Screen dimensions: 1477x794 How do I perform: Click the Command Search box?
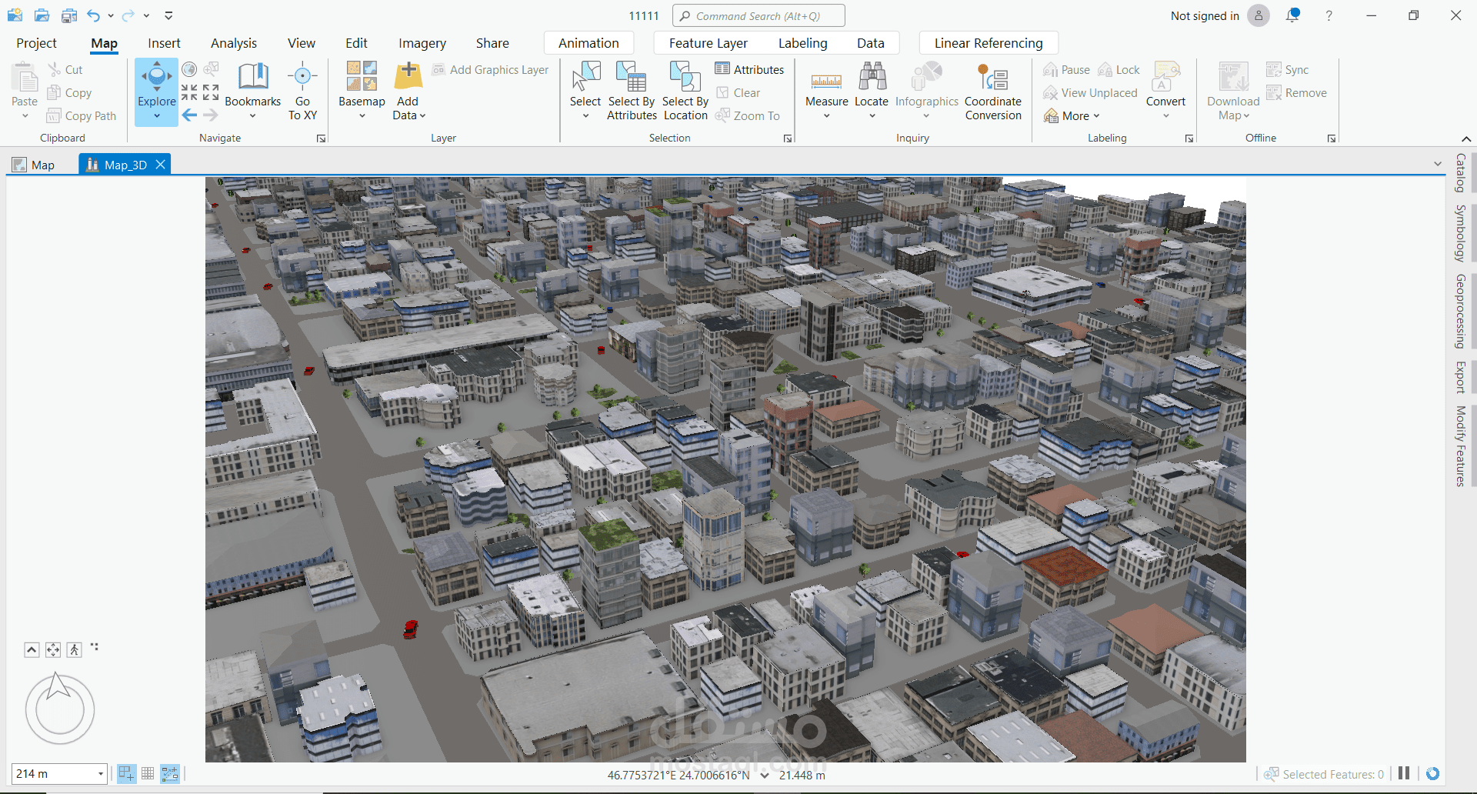coord(758,15)
